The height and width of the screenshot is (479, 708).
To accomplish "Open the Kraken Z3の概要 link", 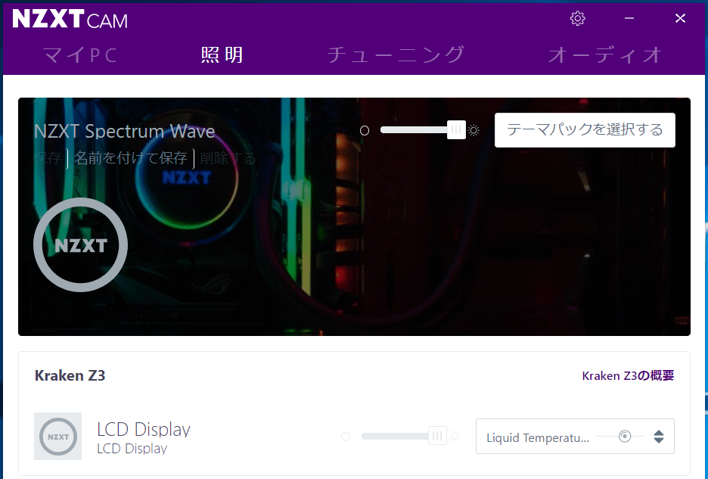I will [628, 376].
